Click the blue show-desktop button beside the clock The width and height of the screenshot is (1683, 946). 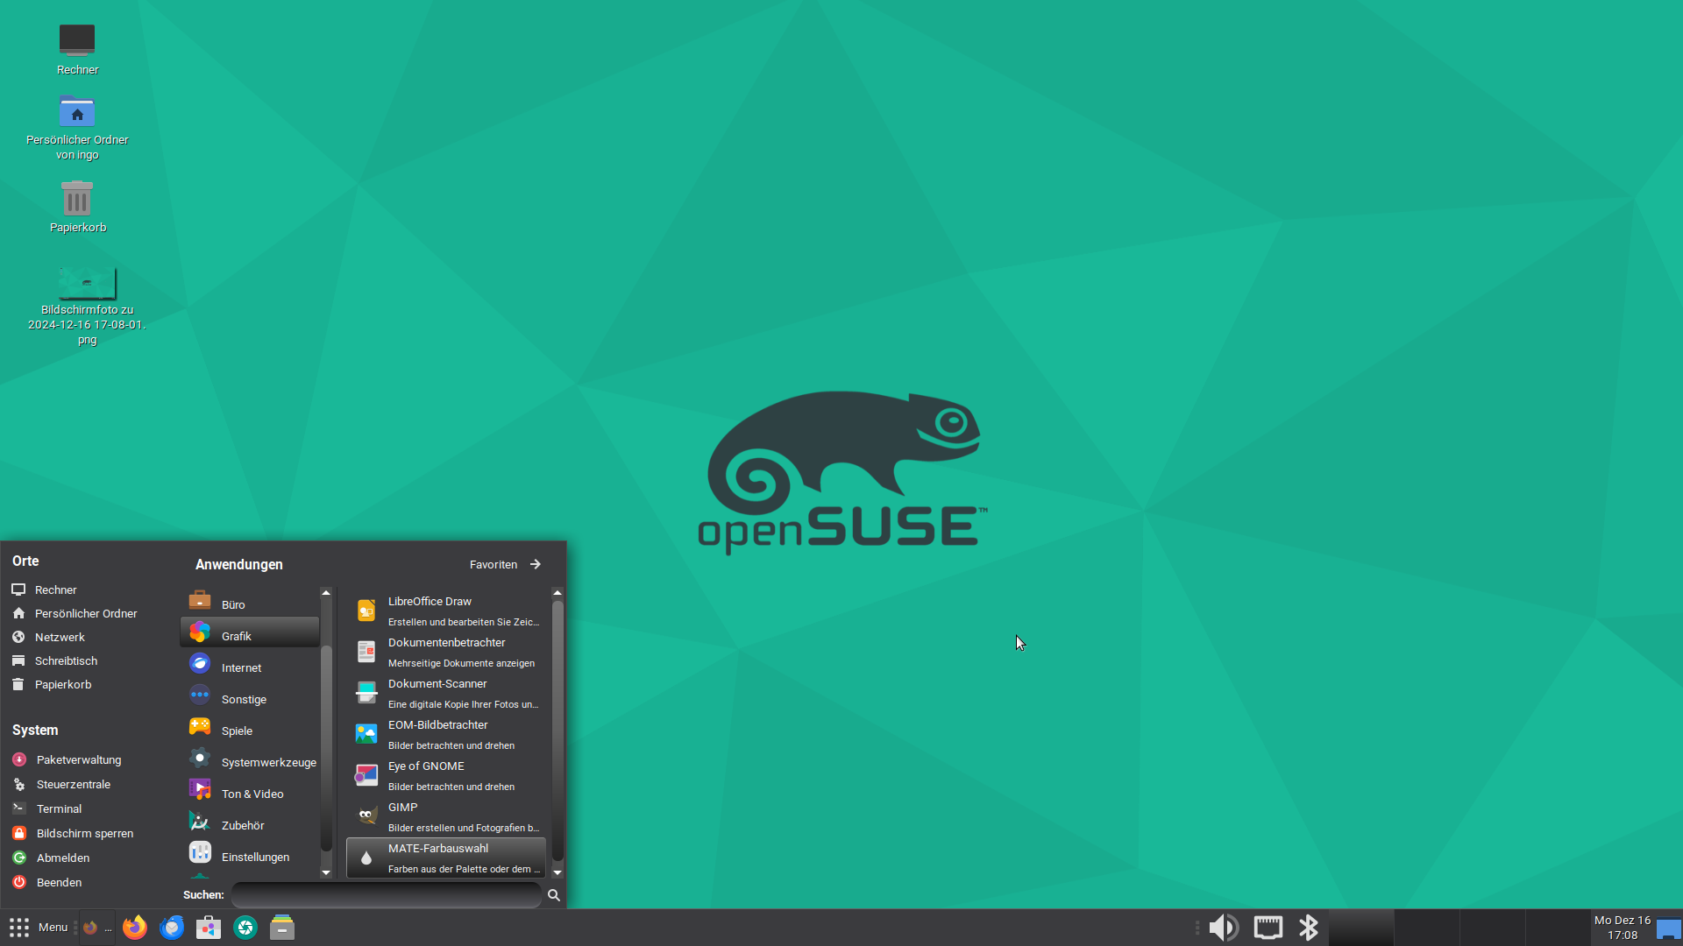tap(1669, 928)
